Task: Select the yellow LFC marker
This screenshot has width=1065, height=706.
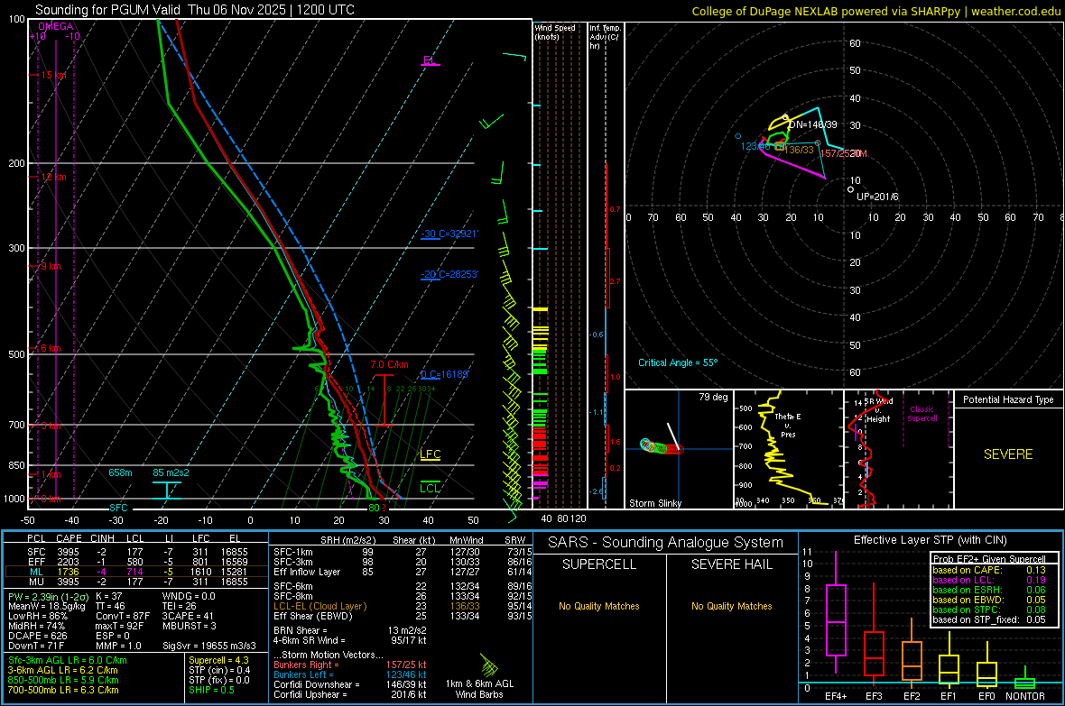Action: coord(430,454)
